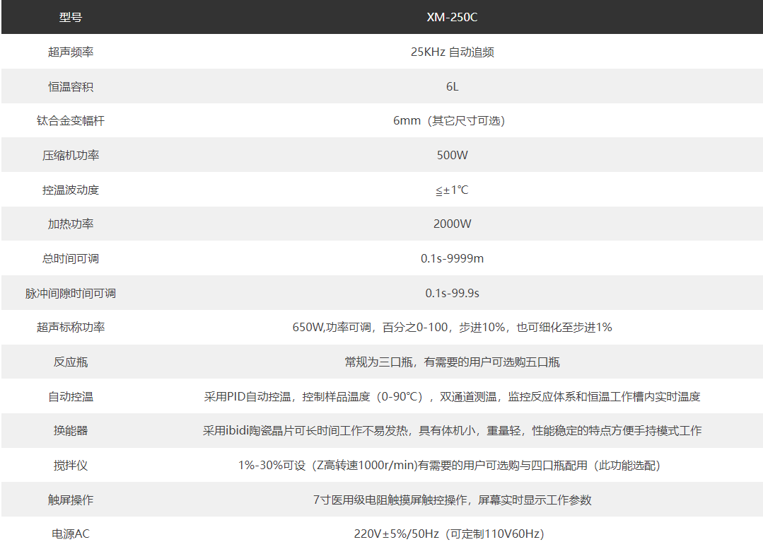Click the XM-250C model header
Image resolution: width=763 pixels, height=547 pixels.
(452, 17)
